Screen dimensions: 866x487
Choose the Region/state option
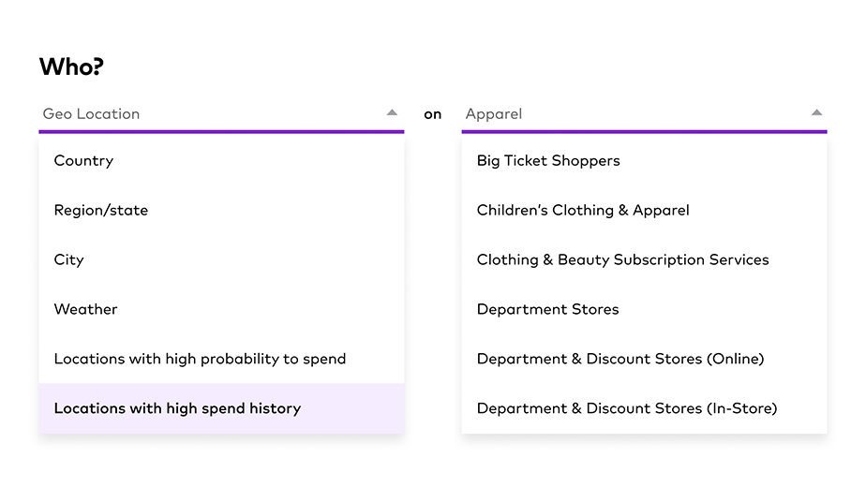pyautogui.click(x=101, y=211)
